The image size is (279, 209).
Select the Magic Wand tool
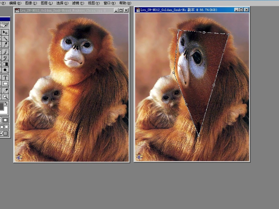[5, 38]
